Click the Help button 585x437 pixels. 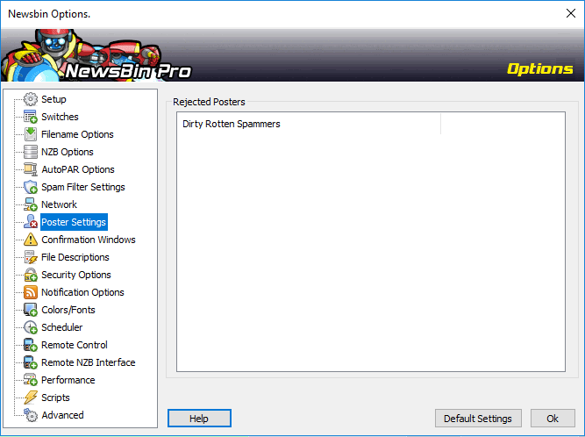pyautogui.click(x=199, y=418)
